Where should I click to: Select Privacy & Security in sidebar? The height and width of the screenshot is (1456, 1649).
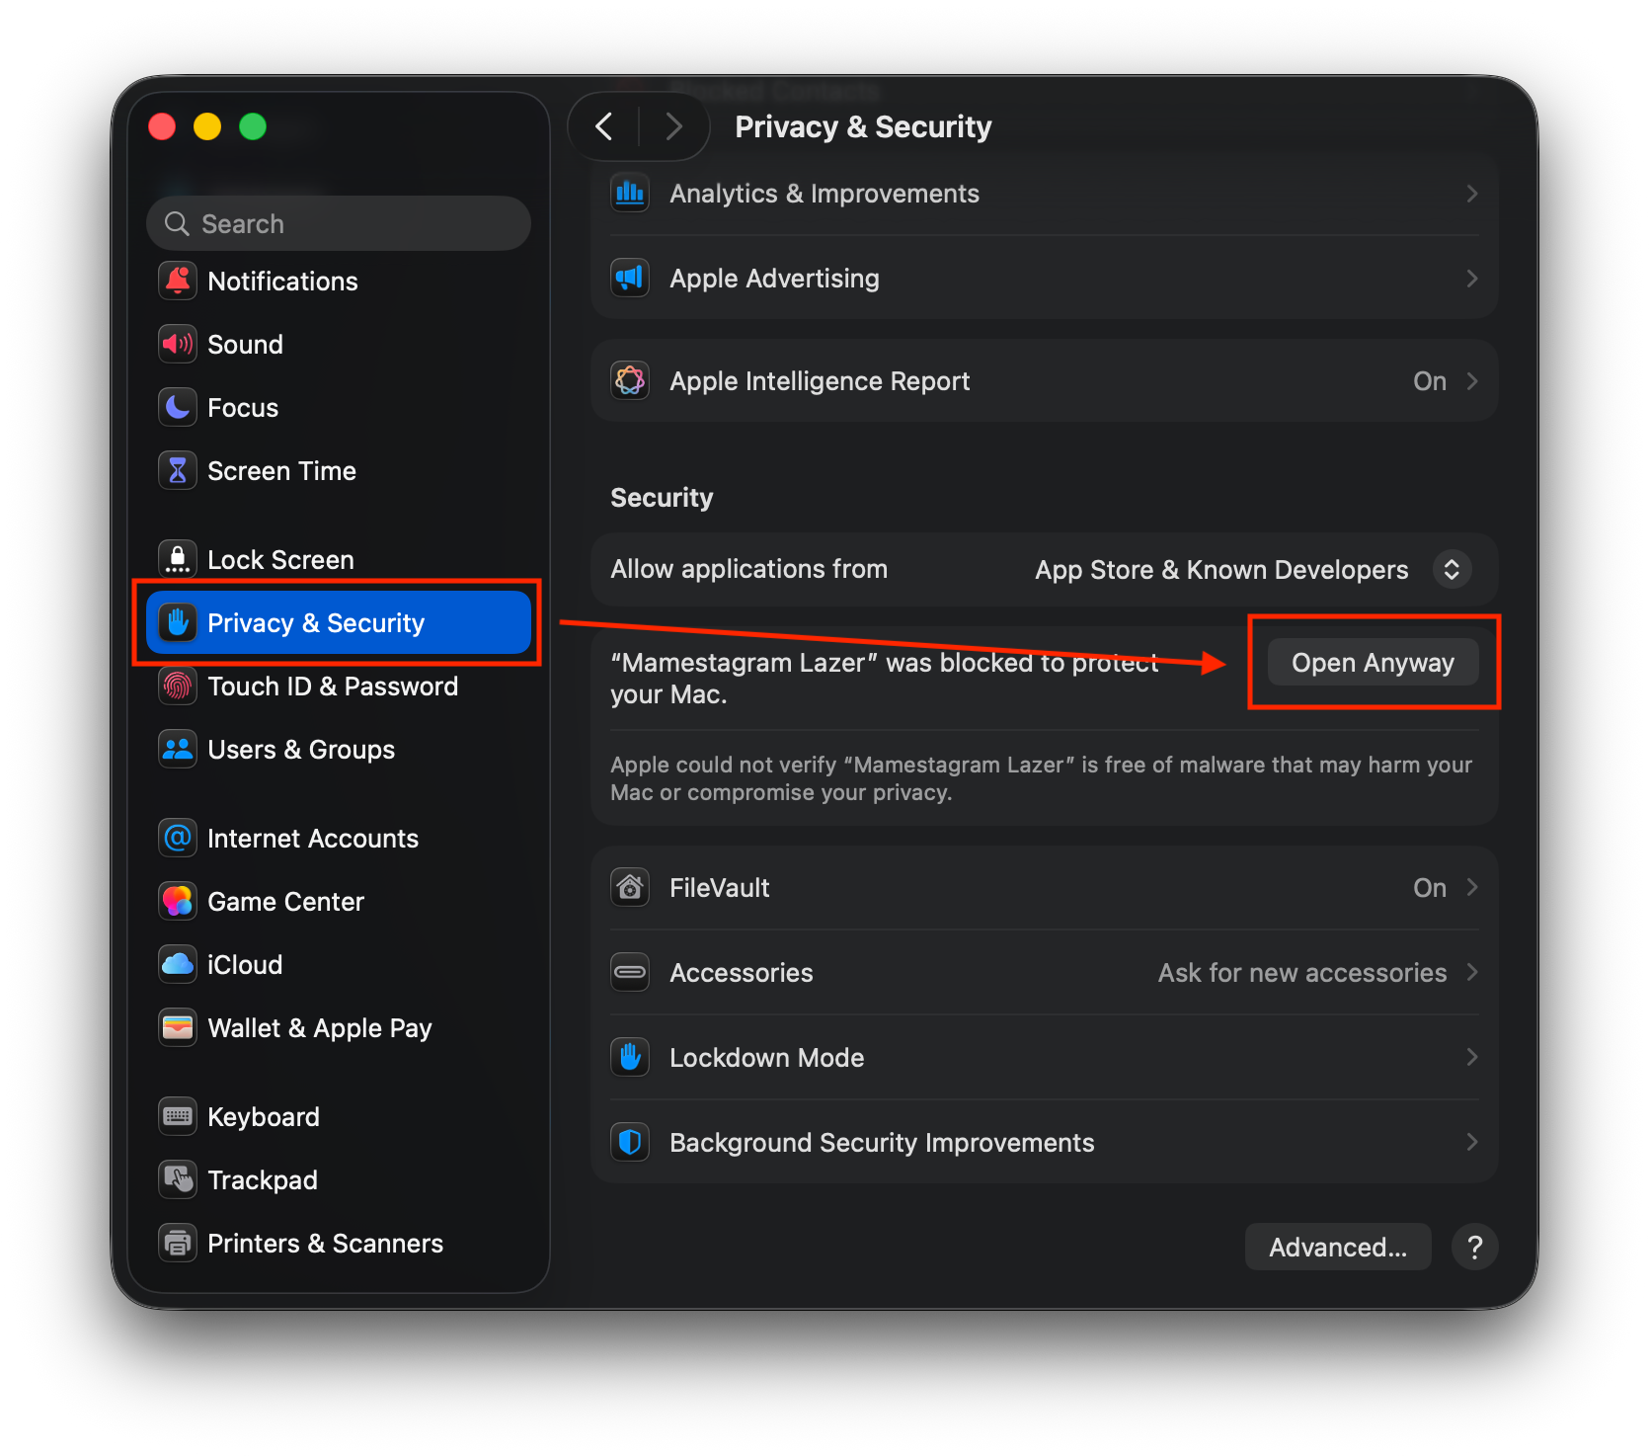tap(339, 623)
